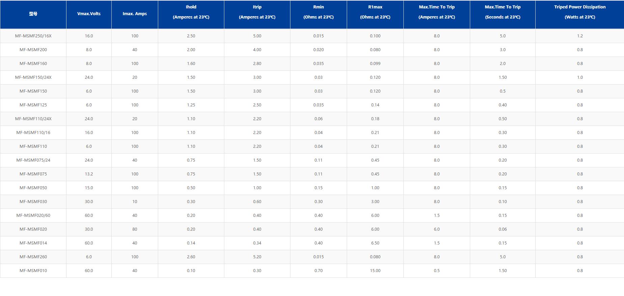Click the Imax. Amps column header

135,14
